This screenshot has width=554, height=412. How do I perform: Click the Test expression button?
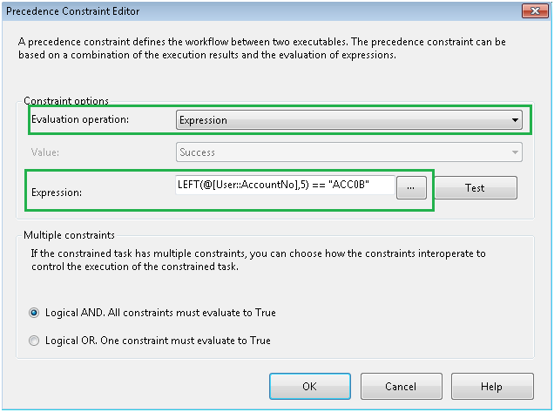point(476,187)
